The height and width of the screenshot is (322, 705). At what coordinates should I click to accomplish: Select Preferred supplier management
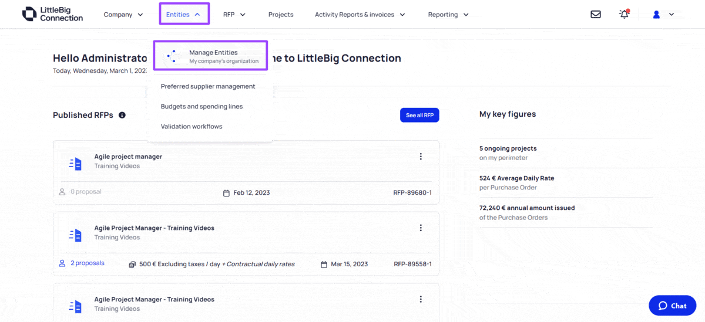pos(208,86)
